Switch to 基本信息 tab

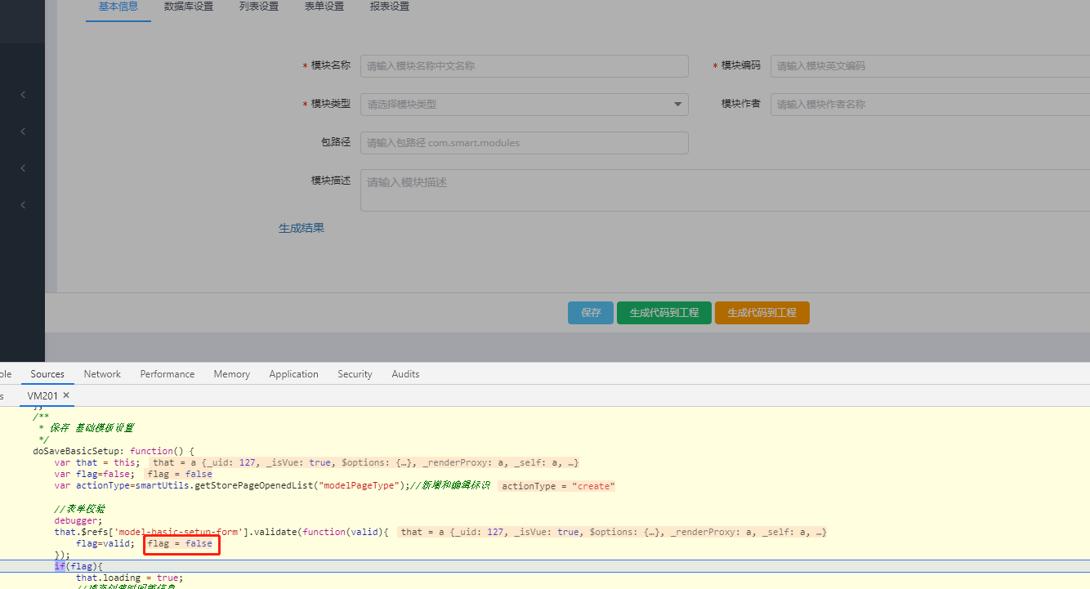pos(118,7)
